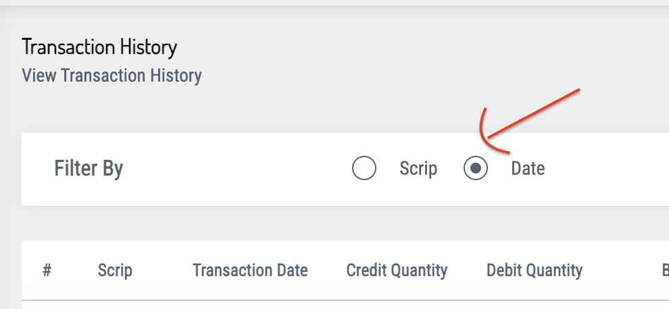This screenshot has width=669, height=309.
Task: Select the Scrip radio button
Action: (x=364, y=169)
